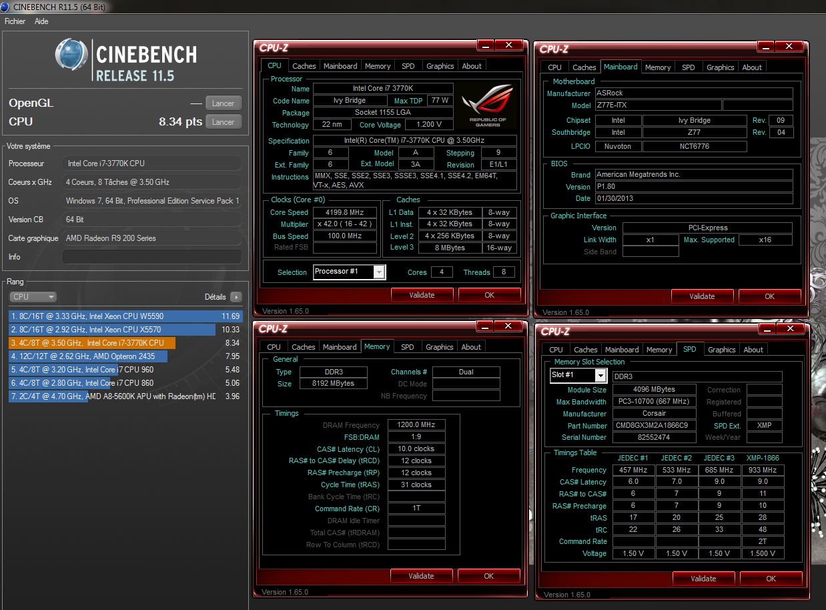Viewport: 826px width, 610px height.
Task: Open Mainboard tab in CPU-Z CPU window
Action: (340, 66)
